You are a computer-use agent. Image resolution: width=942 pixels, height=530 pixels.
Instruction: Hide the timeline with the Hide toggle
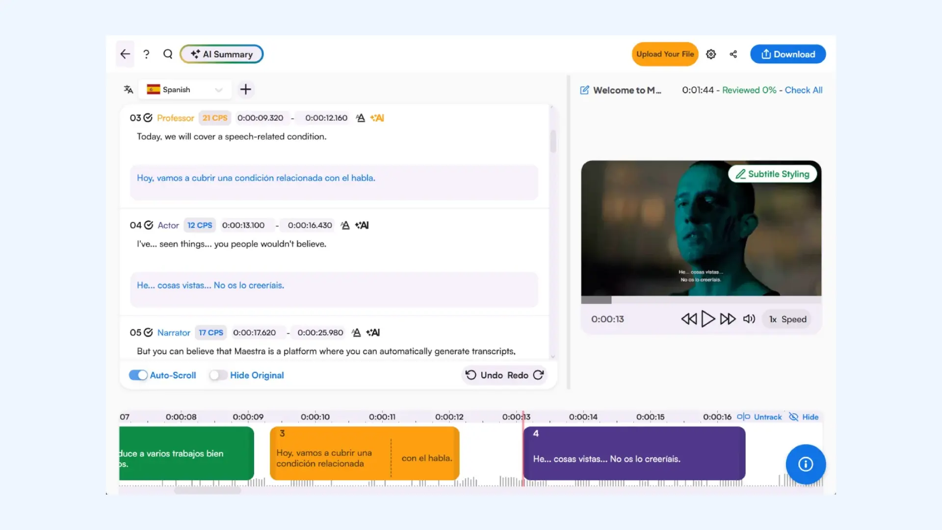pyautogui.click(x=804, y=417)
